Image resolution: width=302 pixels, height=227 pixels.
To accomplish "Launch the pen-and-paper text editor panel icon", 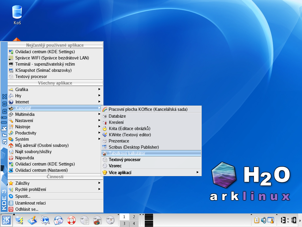I will 32,220.
